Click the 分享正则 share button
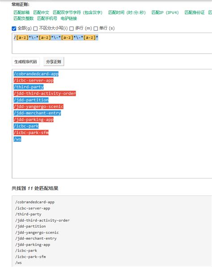The width and height of the screenshot is (212, 267). tap(54, 62)
